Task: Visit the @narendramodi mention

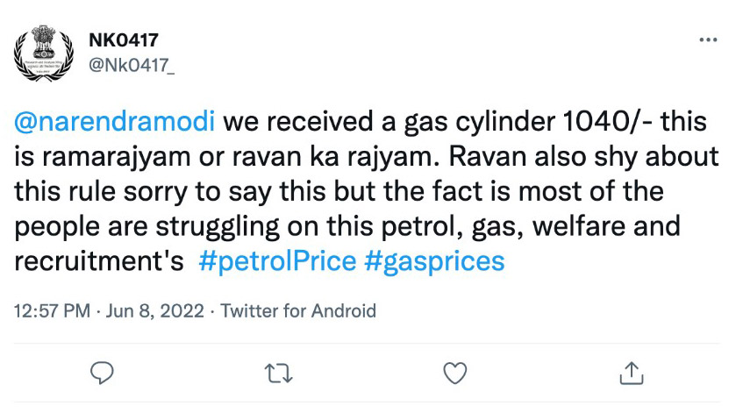Action: click(113, 122)
